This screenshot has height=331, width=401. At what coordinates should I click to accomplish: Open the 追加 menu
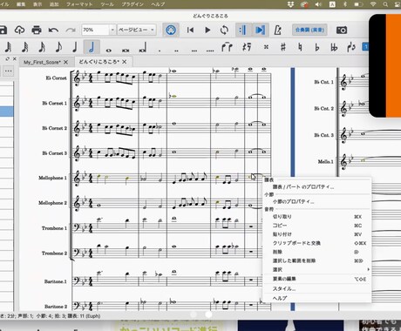[54, 4]
